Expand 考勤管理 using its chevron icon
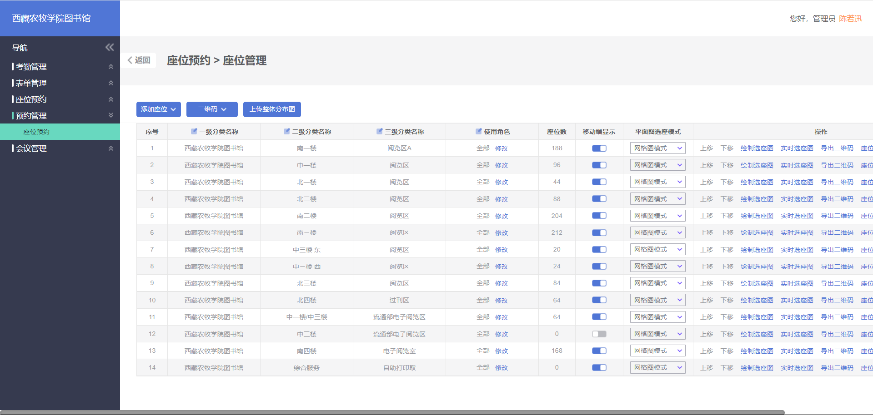 [110, 67]
